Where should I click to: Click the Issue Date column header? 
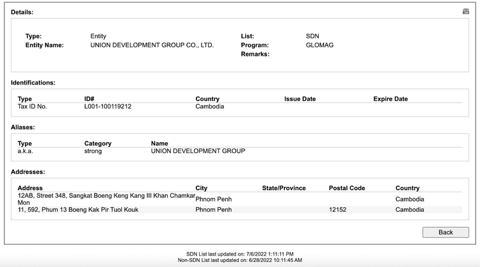[x=300, y=99]
